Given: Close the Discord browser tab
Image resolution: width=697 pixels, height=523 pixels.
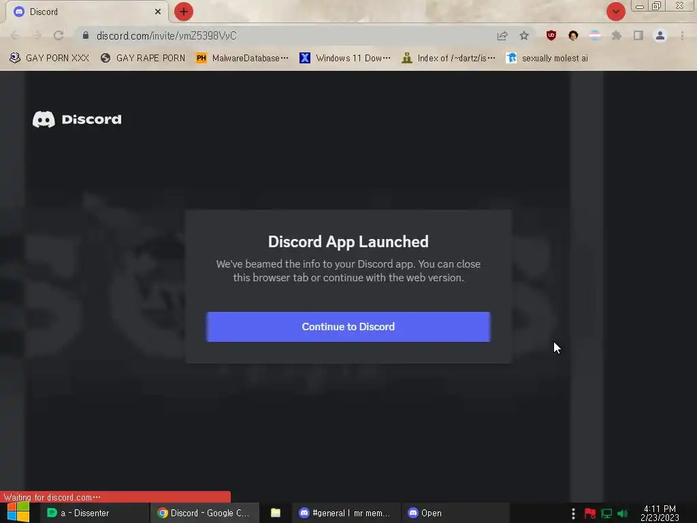Looking at the screenshot, I should point(158,12).
